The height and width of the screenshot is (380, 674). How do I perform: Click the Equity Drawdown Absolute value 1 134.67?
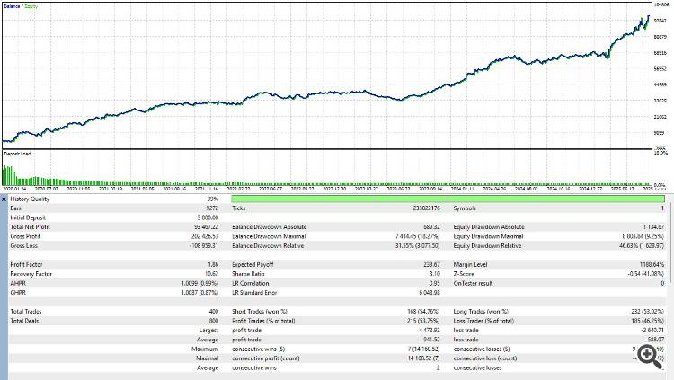coord(653,227)
